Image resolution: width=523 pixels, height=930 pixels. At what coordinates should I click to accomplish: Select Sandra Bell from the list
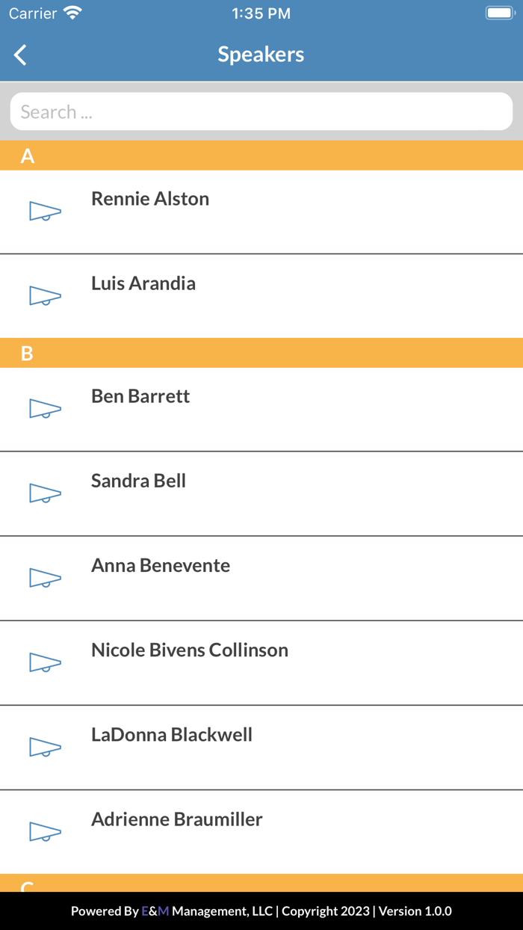coord(138,481)
